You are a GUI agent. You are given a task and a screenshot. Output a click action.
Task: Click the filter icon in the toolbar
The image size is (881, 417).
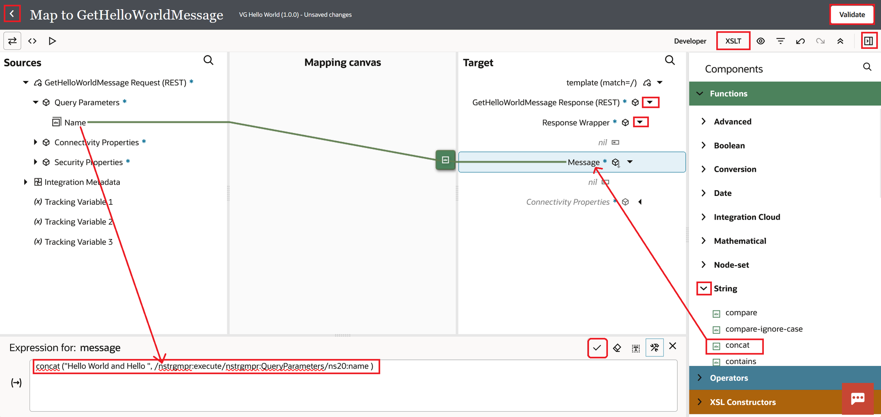[780, 41]
